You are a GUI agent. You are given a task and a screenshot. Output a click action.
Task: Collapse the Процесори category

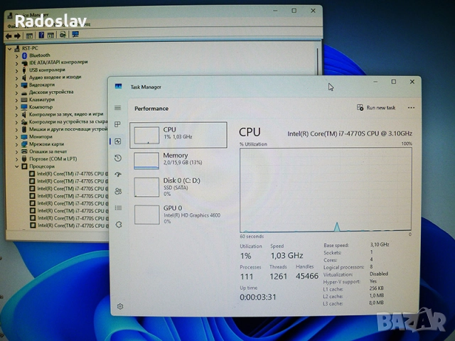[16, 166]
